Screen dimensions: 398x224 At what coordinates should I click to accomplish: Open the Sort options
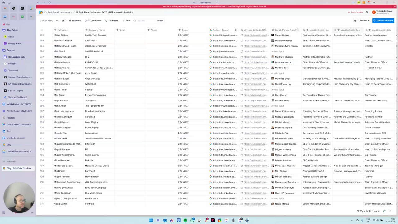coord(126,21)
